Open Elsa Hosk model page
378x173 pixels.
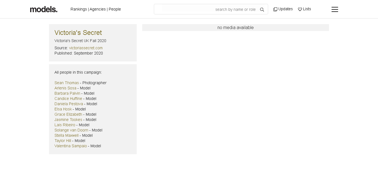63,109
